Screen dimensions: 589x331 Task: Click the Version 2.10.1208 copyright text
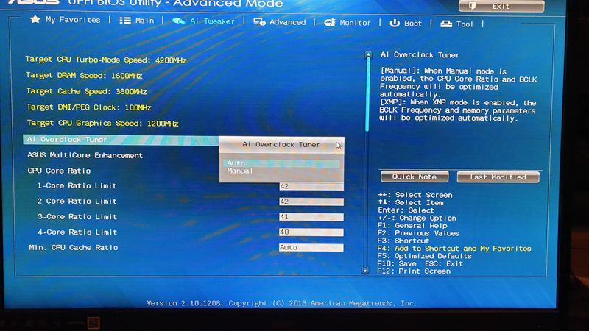(x=282, y=303)
